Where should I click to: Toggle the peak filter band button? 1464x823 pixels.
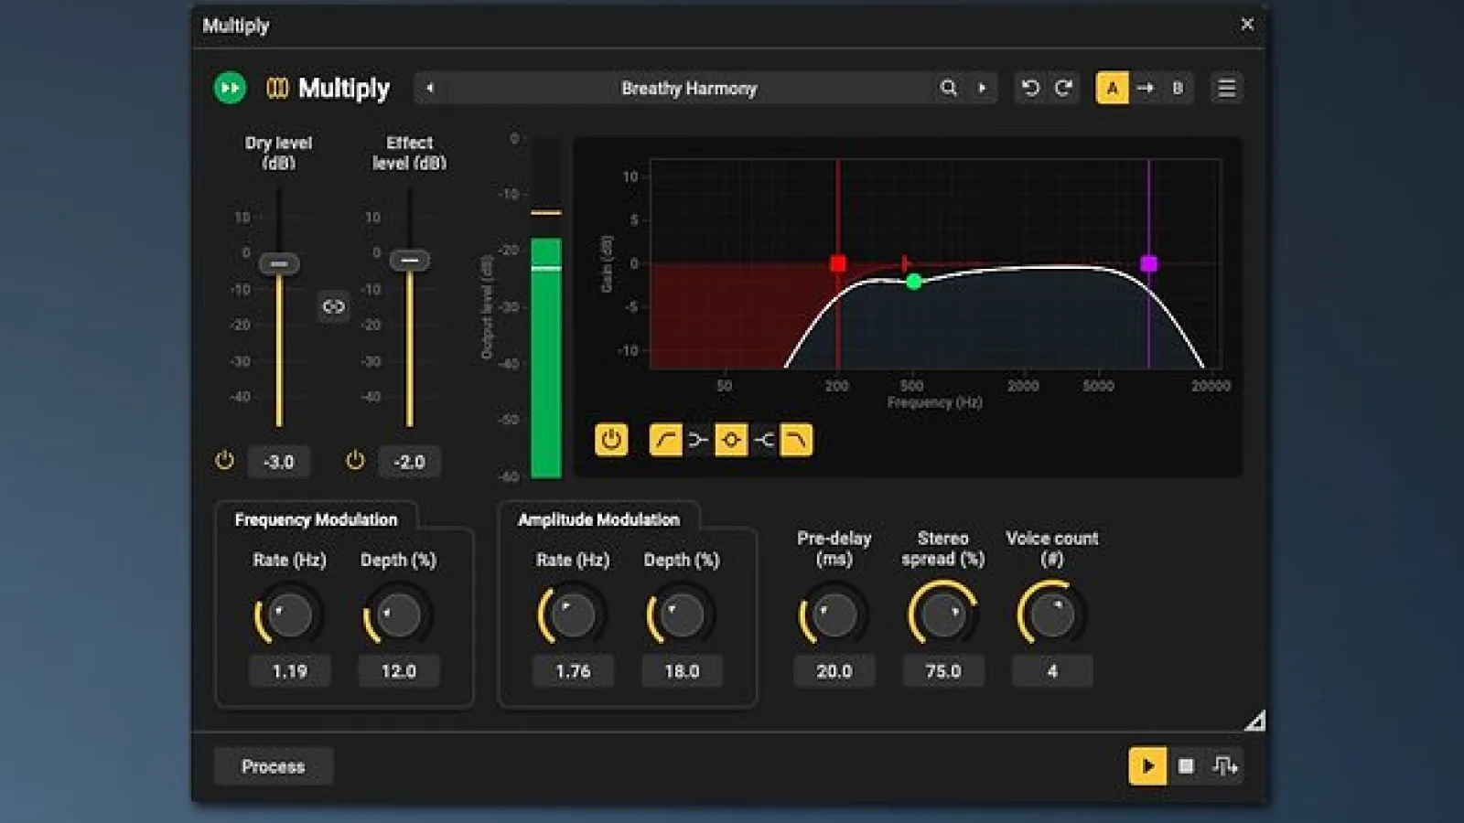[731, 440]
